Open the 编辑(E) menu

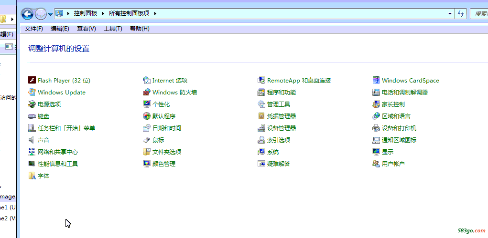click(x=60, y=29)
